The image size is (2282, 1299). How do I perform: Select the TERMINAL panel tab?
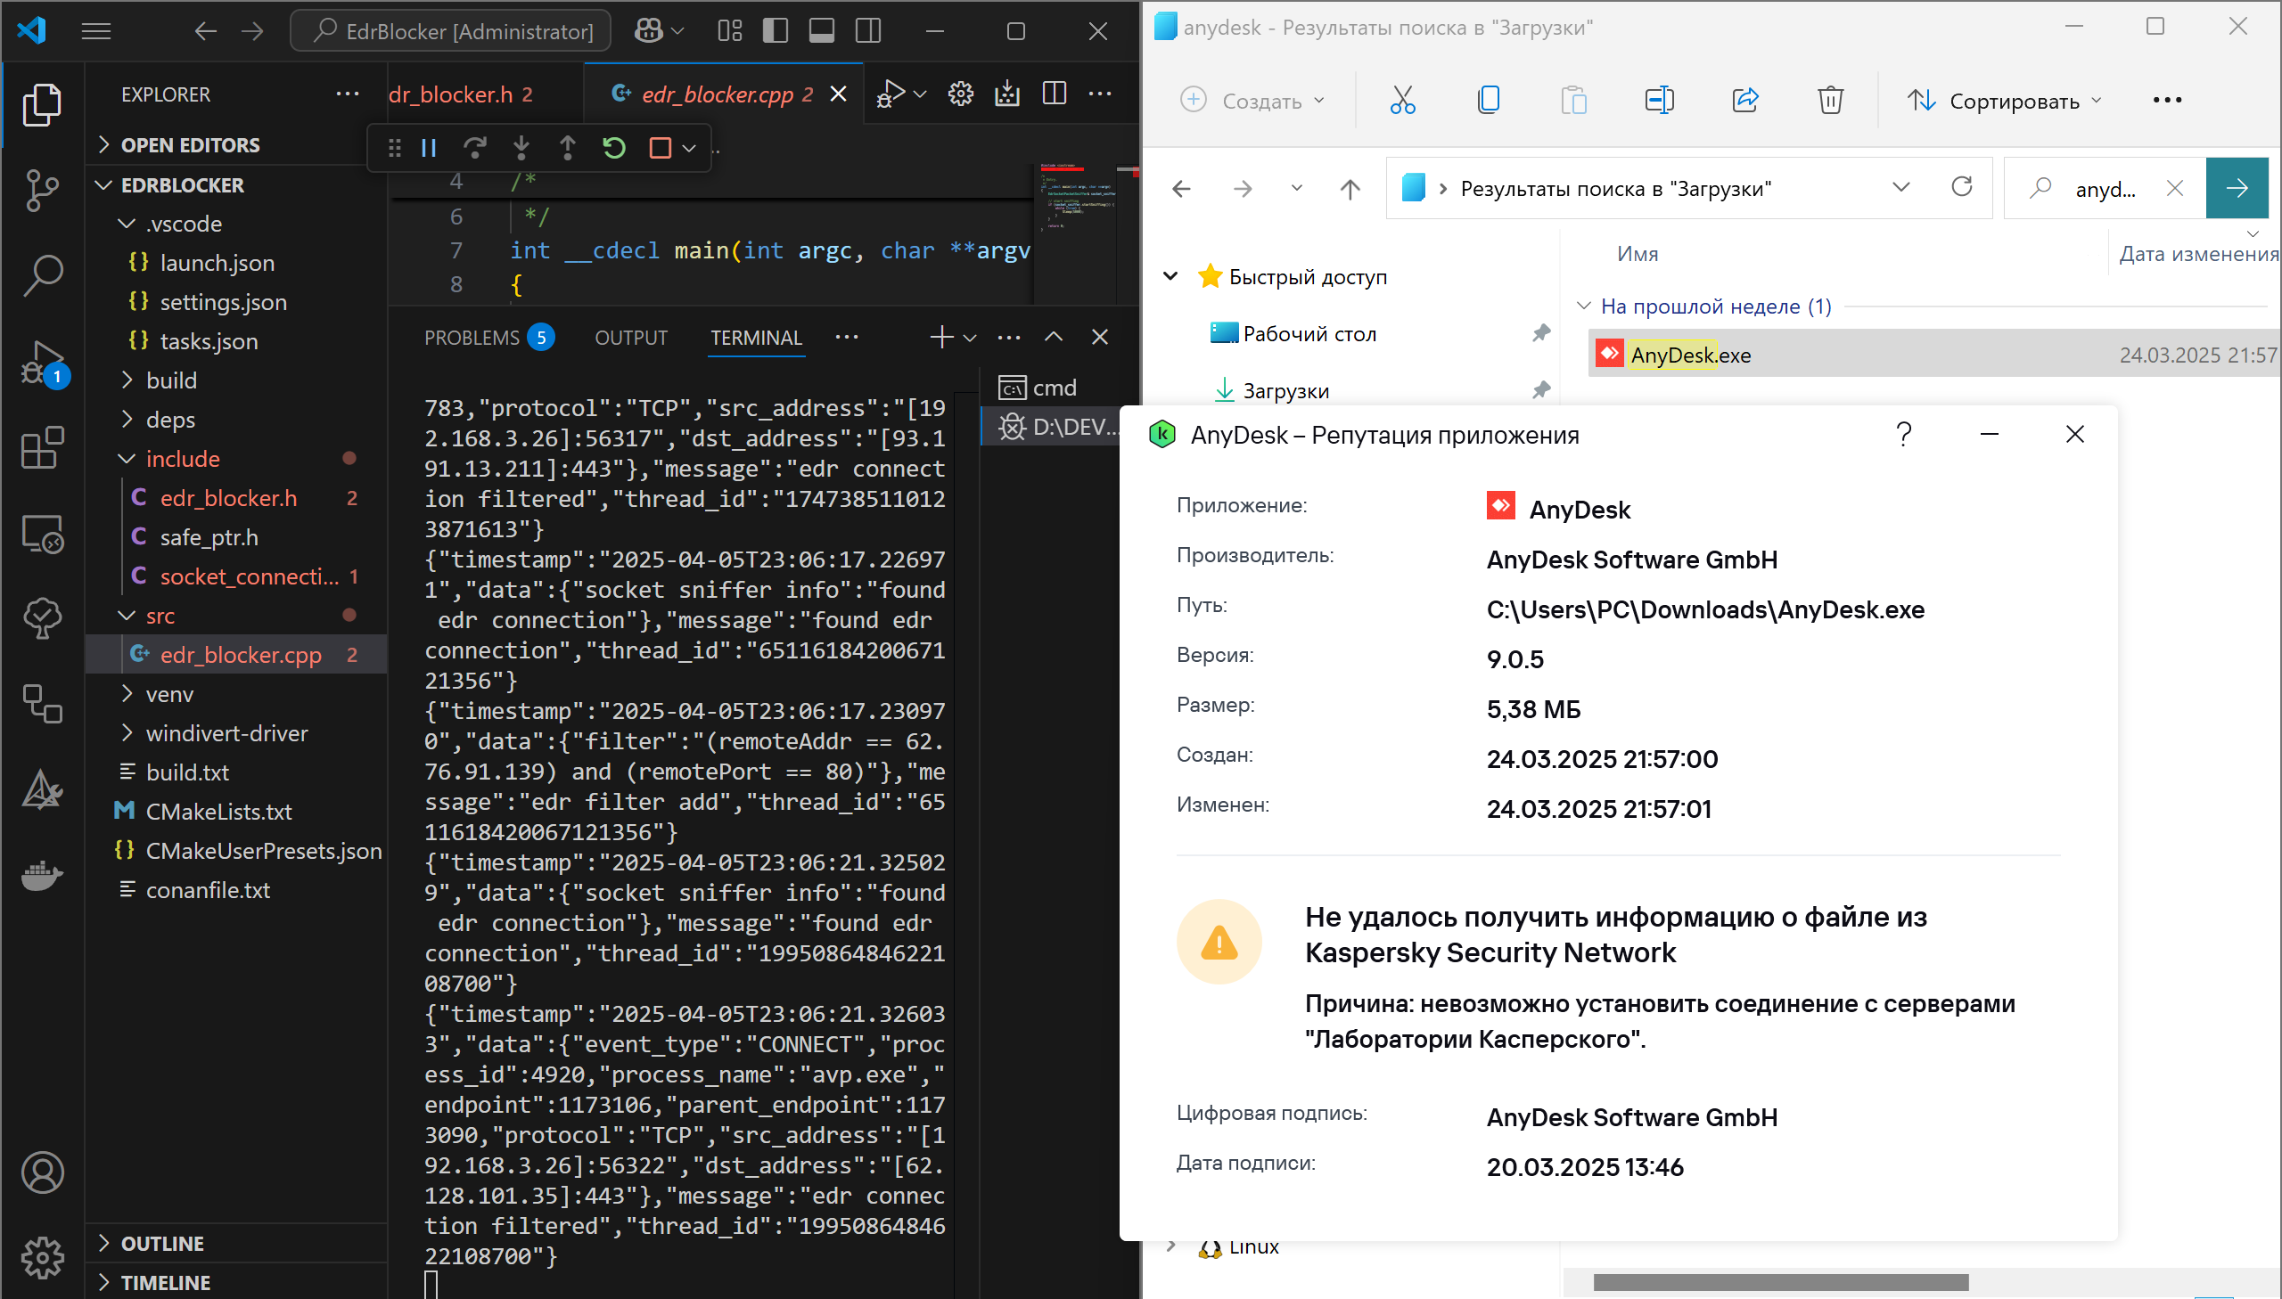[x=756, y=339]
